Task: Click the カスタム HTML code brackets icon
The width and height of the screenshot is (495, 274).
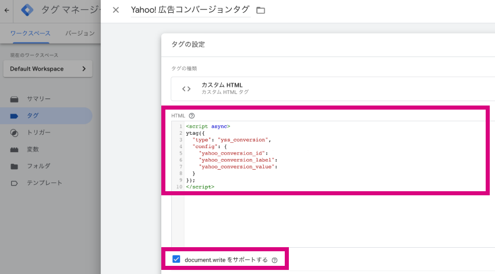Action: (x=186, y=89)
